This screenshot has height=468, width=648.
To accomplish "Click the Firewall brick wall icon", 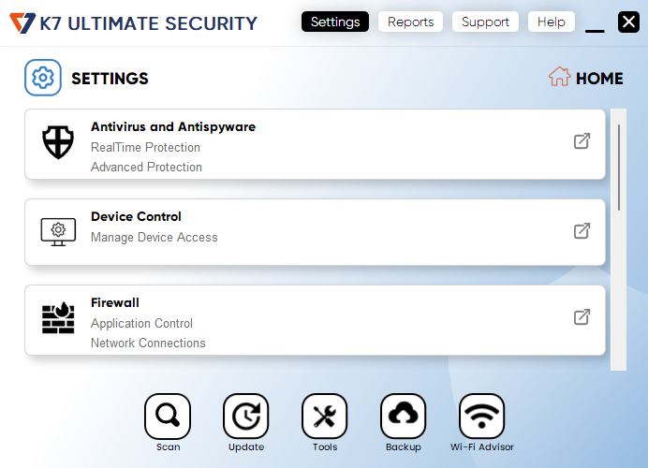I will coord(58,318).
